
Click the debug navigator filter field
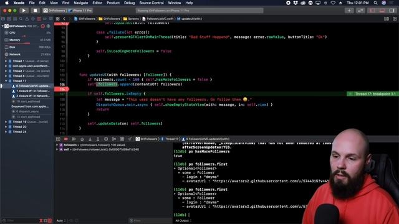pyautogui.click(x=21, y=221)
